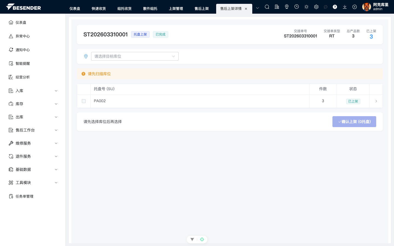Viewport: 394px width, 246px height.
Task: Expand the 入库 sidebar menu
Action: 33,91
